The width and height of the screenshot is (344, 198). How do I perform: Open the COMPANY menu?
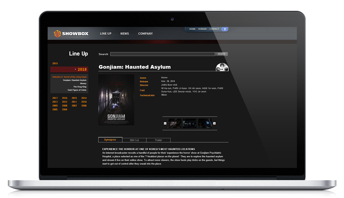tap(146, 34)
